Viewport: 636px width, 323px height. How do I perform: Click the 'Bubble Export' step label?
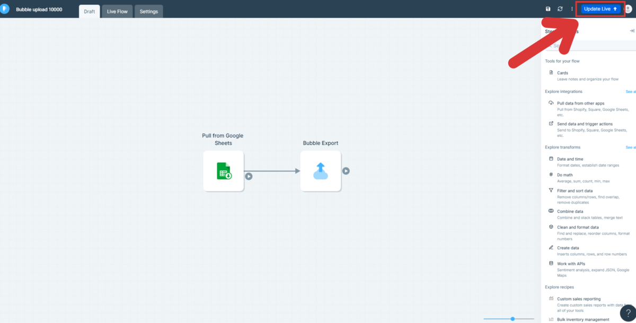pos(321,143)
